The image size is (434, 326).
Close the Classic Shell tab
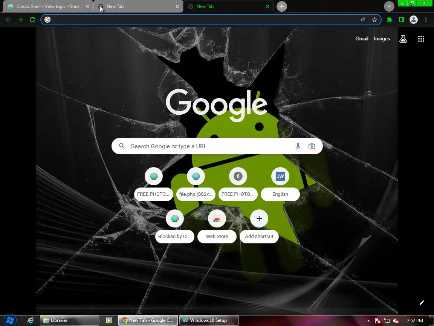point(87,6)
